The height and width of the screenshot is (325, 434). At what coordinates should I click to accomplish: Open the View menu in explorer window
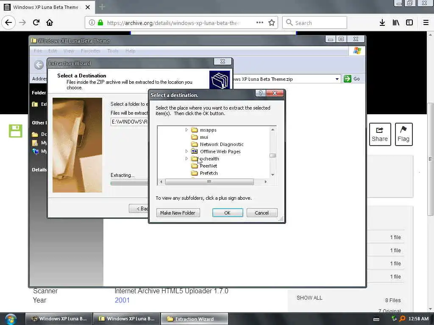(69, 51)
